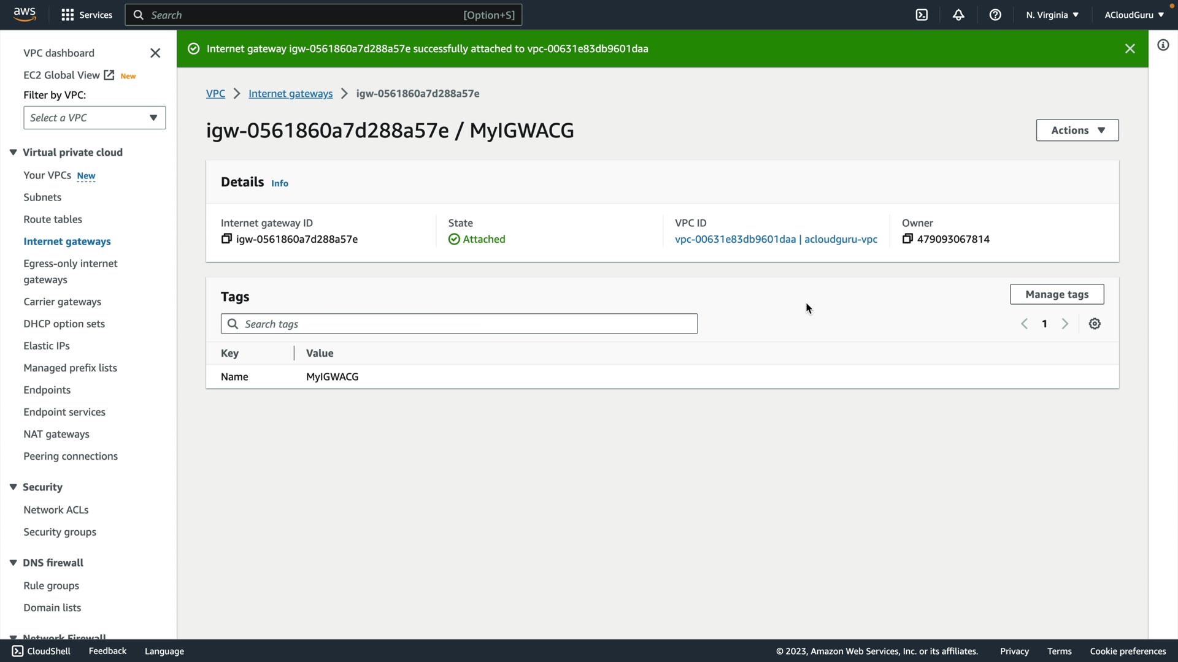Open the CloudShell icon in top bar

922,15
